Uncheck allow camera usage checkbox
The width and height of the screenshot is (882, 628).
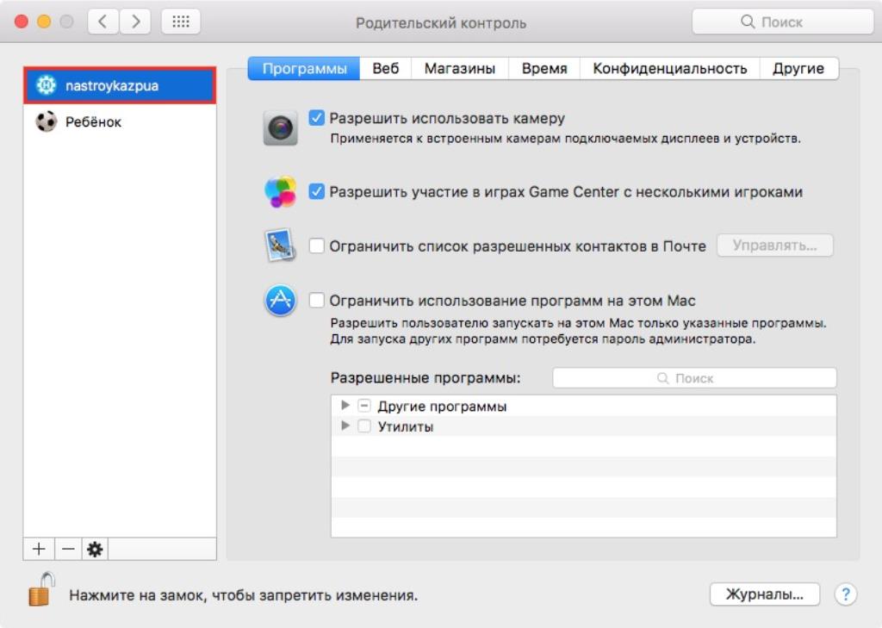[317, 118]
